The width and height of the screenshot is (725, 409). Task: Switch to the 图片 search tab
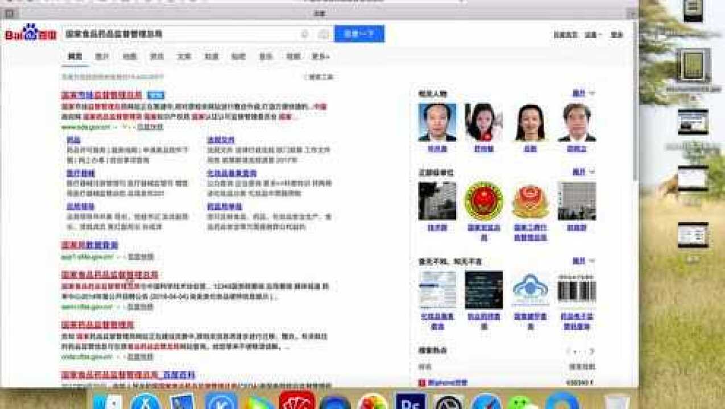(x=102, y=56)
